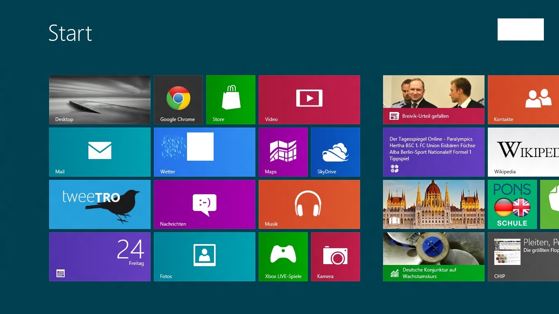This screenshot has height=314, width=559.
Task: Launch the tweeTRO bird tile
Action: tap(100, 204)
